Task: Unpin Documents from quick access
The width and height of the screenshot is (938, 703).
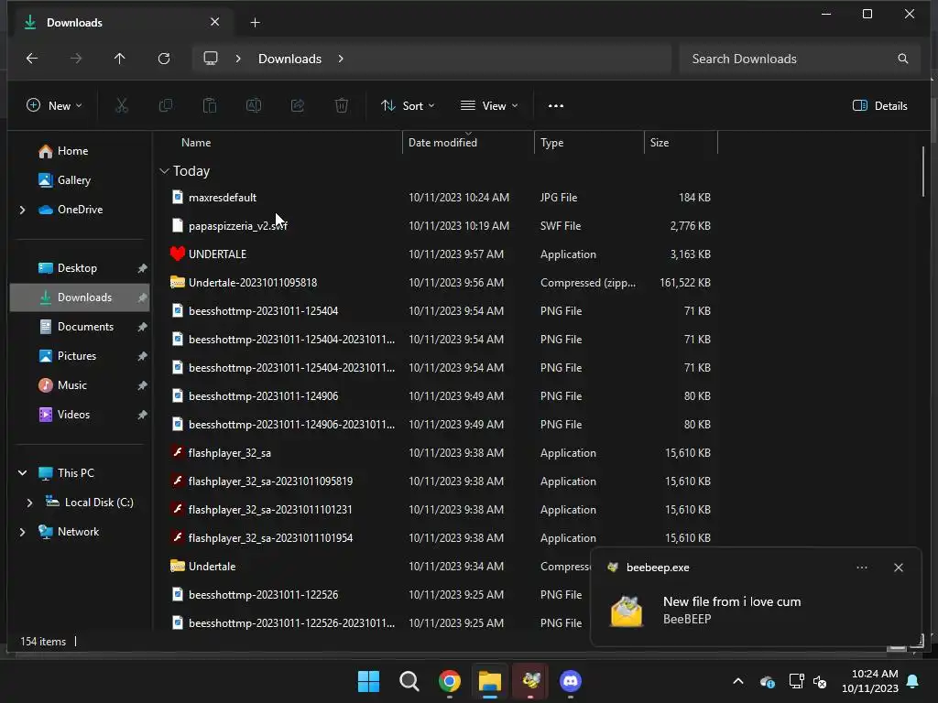Action: 142,327
